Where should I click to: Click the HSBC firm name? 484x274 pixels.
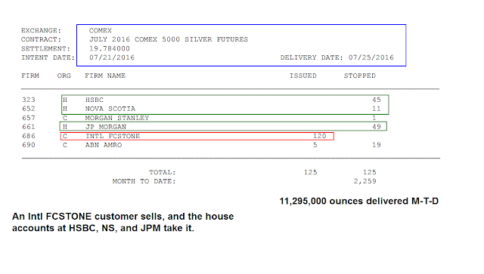95,100
